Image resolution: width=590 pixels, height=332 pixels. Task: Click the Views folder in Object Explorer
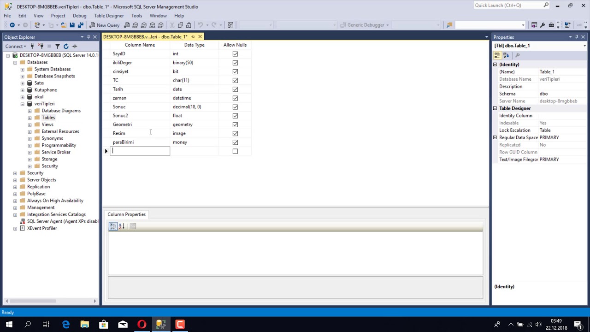pos(47,125)
